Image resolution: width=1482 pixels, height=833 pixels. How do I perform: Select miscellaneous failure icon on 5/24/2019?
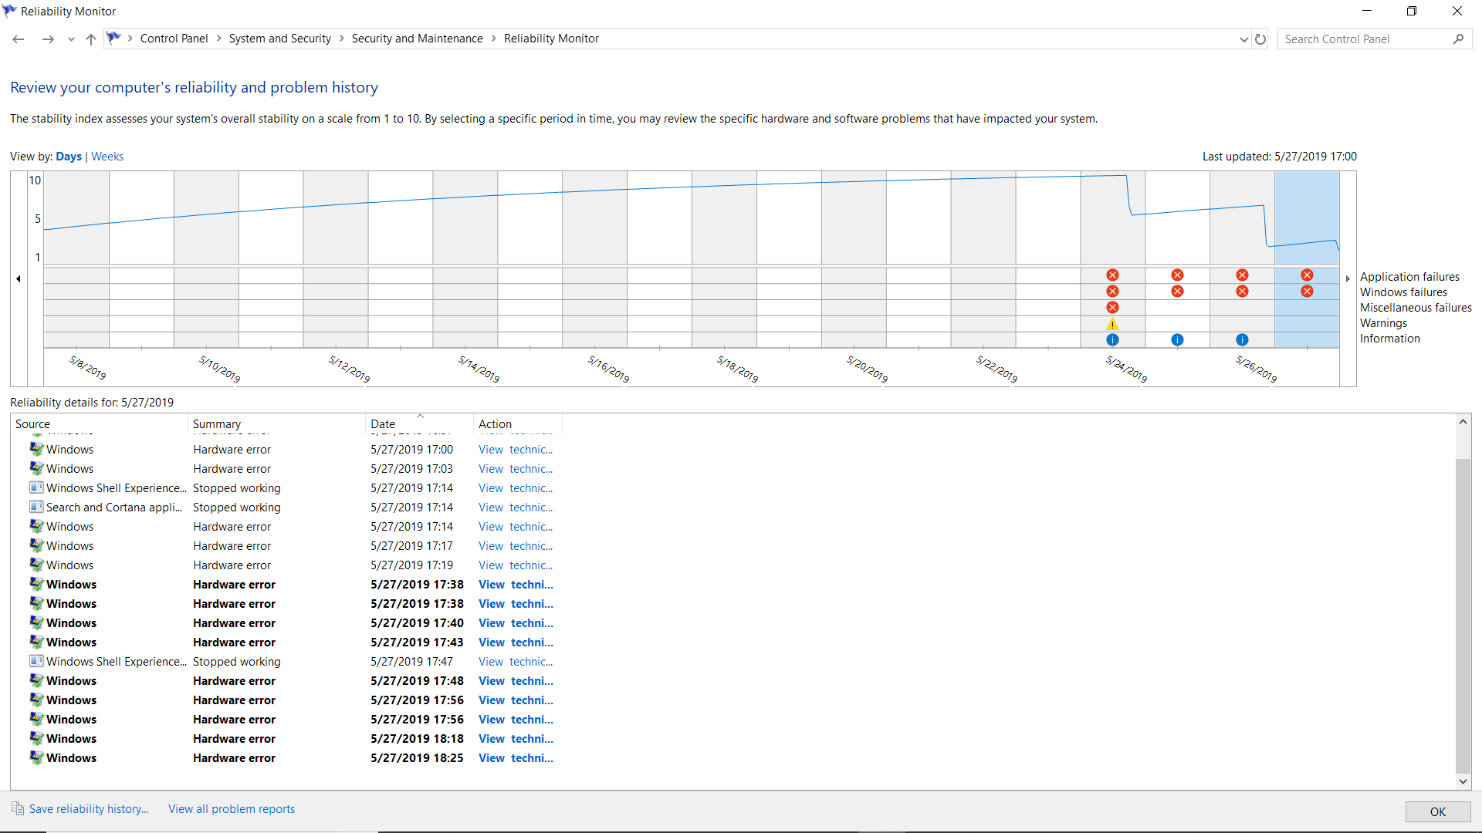coord(1112,308)
